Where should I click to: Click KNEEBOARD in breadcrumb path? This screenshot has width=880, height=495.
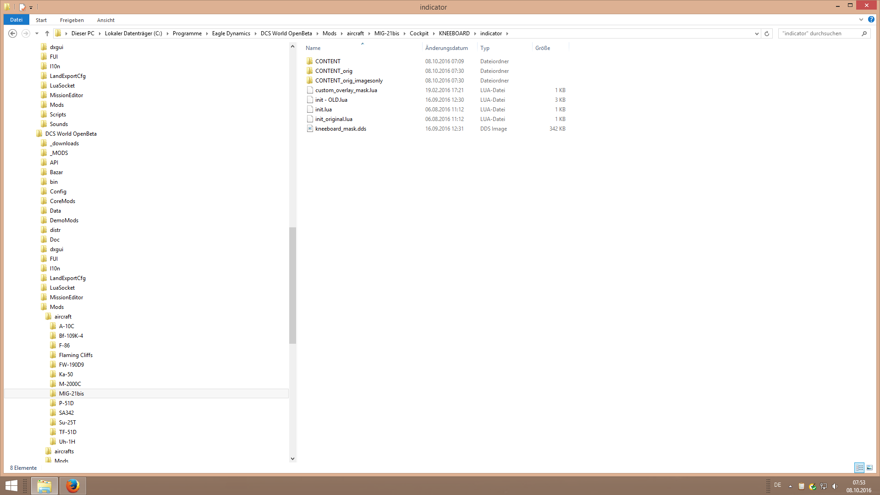tap(454, 33)
